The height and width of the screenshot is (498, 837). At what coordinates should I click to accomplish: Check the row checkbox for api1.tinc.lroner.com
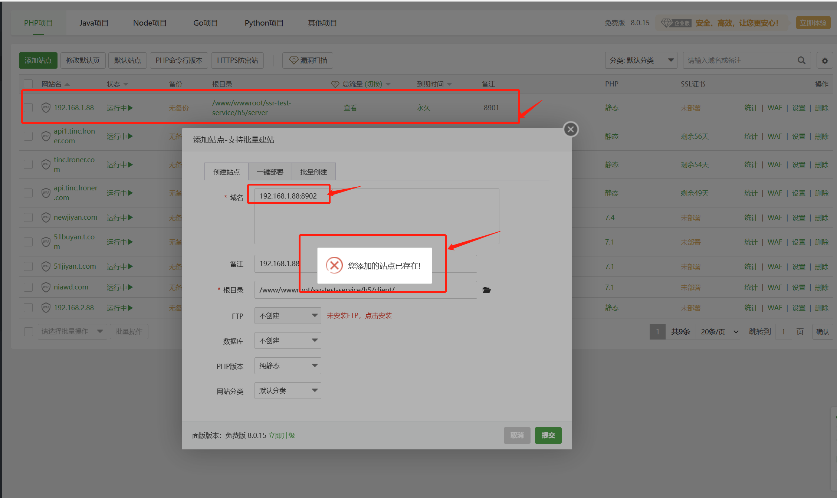[28, 136]
